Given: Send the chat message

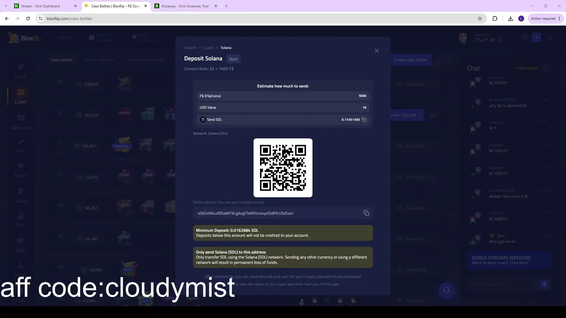Looking at the screenshot, I should tap(544, 284).
